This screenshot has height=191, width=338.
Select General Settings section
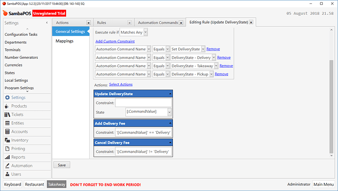(71, 31)
